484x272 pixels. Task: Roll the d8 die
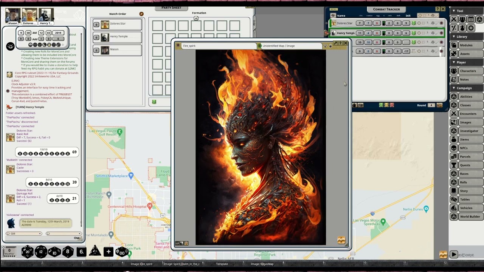[x=68, y=252]
